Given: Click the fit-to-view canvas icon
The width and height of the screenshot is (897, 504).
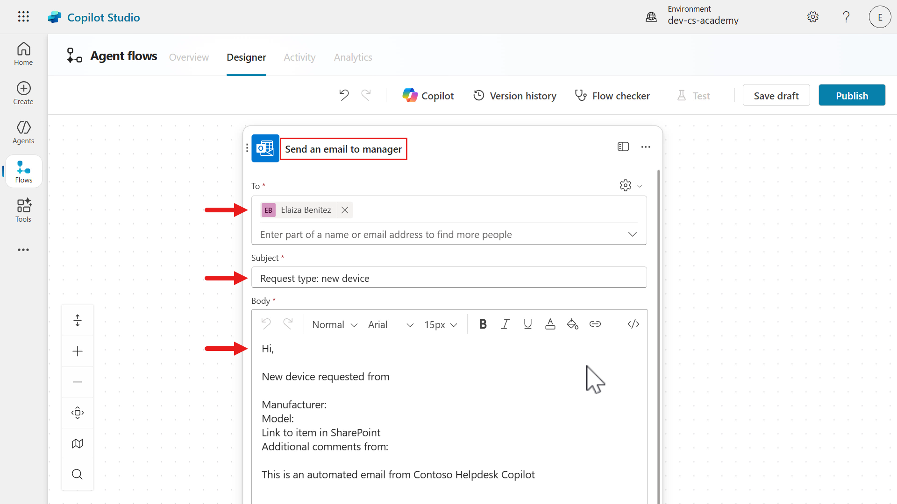Looking at the screenshot, I should coord(78,413).
